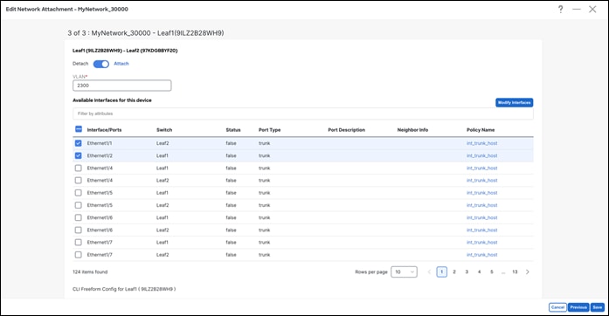The image size is (609, 316).
Task: Check Ethernet1/5 on Leaf1
Action: pyautogui.click(x=79, y=193)
